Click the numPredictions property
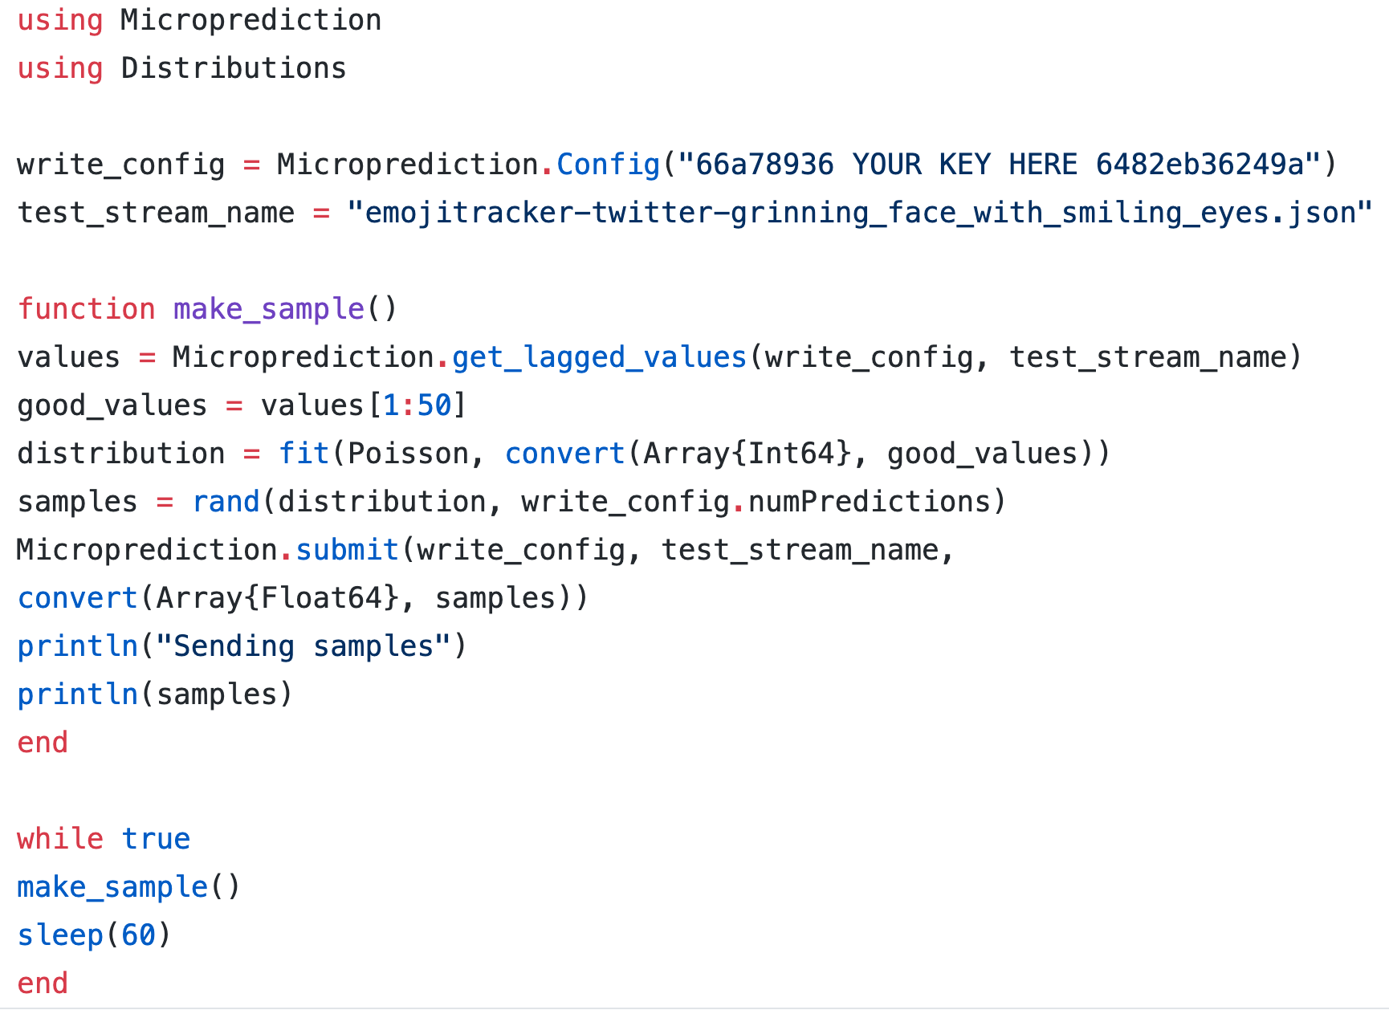 [870, 502]
